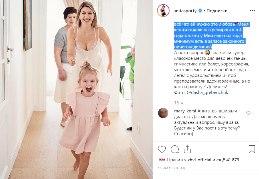View the list of 41 879 other likes
Viewport: 259px width, 179px height.
(230, 160)
